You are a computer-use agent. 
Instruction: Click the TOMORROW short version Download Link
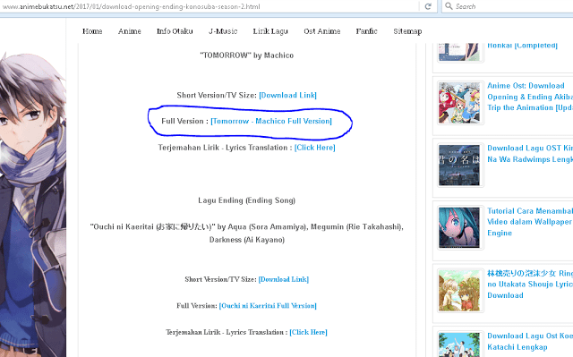pyautogui.click(x=288, y=95)
